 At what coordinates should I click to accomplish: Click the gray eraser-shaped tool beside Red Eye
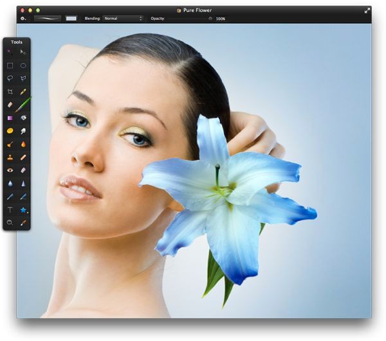pos(23,170)
